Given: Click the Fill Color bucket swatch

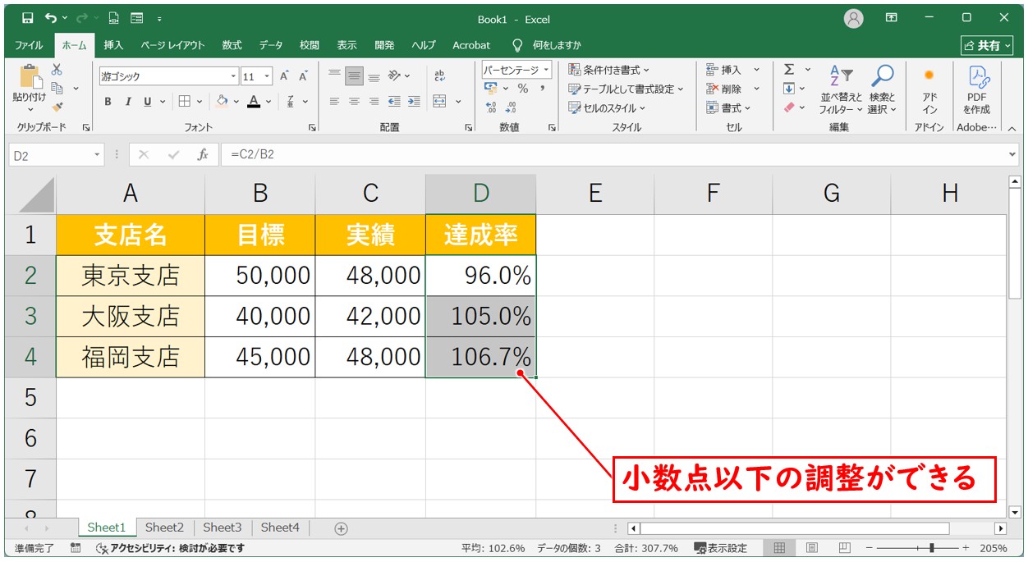Looking at the screenshot, I should (222, 102).
